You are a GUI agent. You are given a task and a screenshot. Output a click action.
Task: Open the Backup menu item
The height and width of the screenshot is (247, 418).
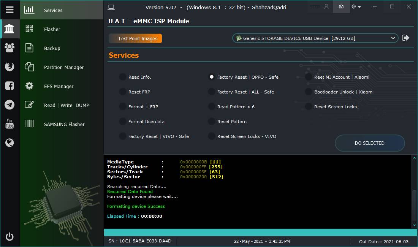(x=62, y=48)
